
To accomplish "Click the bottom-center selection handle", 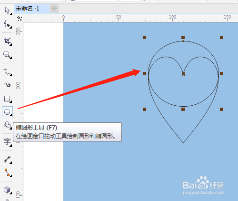I will pyautogui.click(x=183, y=109).
